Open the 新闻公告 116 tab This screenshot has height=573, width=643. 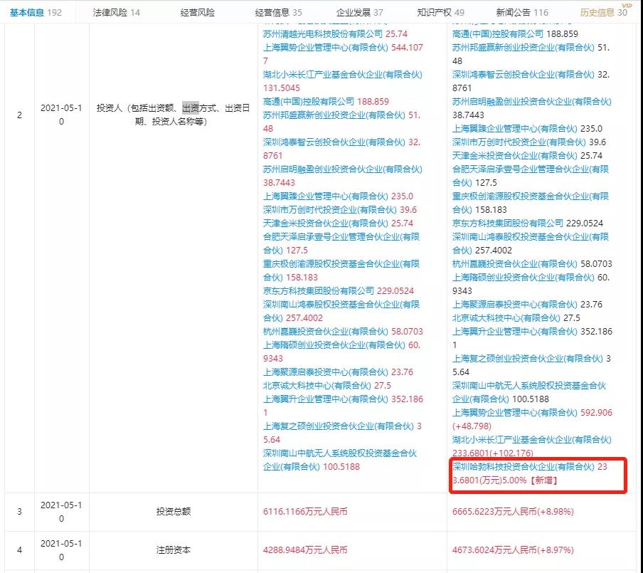pos(522,12)
